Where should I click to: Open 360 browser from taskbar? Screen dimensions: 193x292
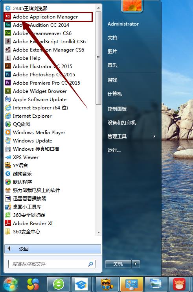point(59,285)
